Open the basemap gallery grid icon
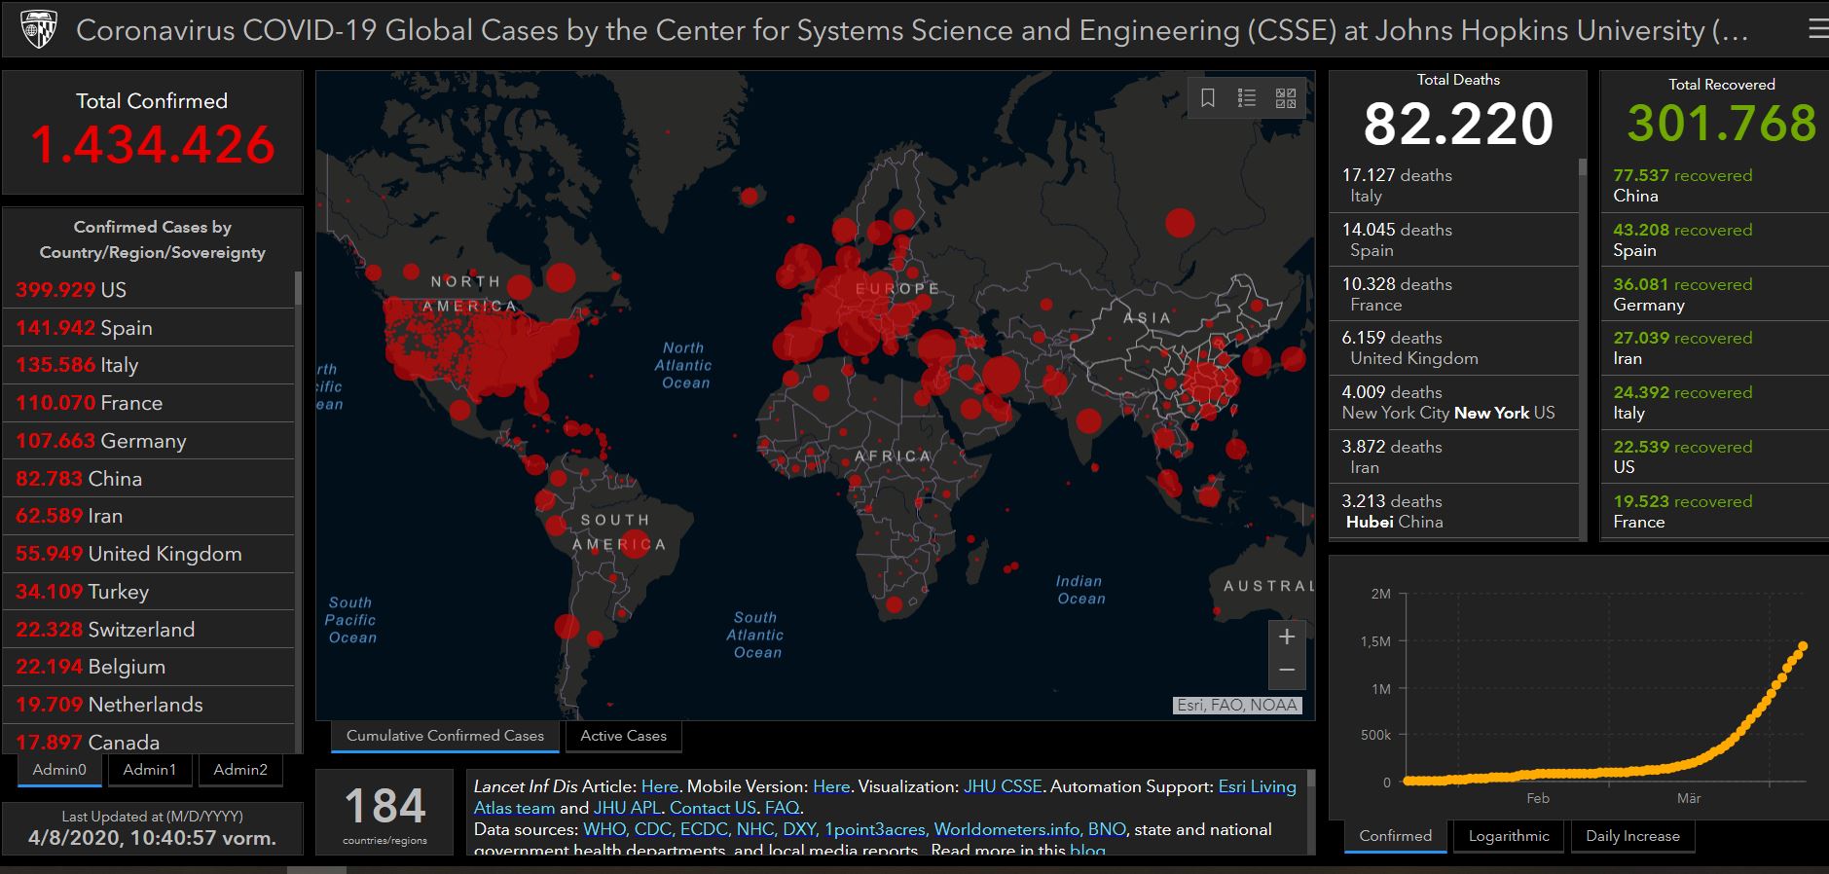Screen dimensions: 1829x874 [x=1286, y=98]
